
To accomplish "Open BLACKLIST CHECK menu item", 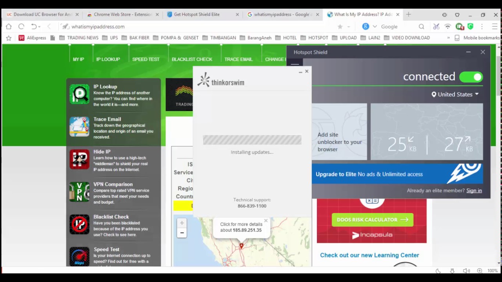I will click(192, 59).
